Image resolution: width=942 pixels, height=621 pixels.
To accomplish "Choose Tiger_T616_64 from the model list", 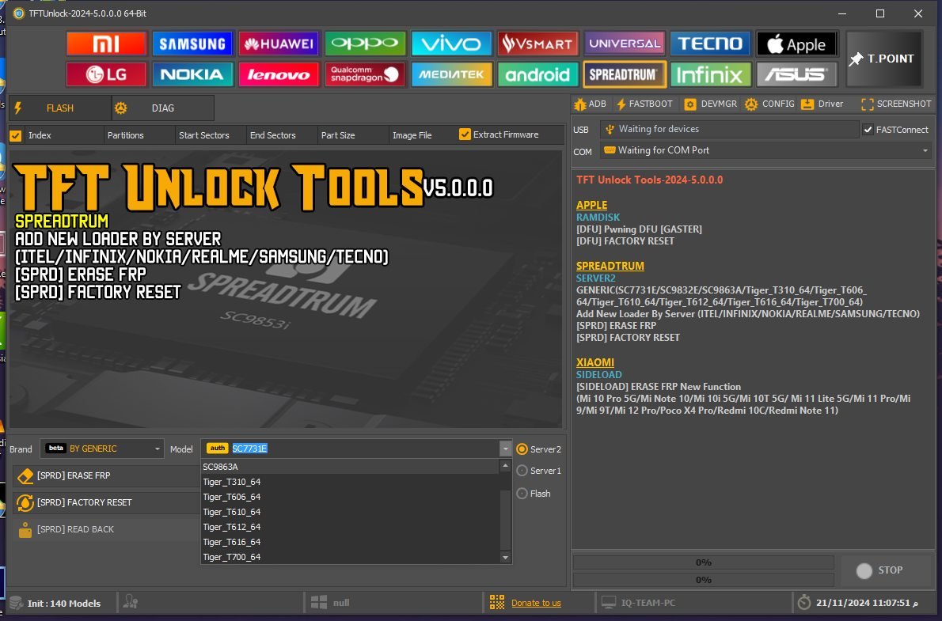I will (x=350, y=542).
